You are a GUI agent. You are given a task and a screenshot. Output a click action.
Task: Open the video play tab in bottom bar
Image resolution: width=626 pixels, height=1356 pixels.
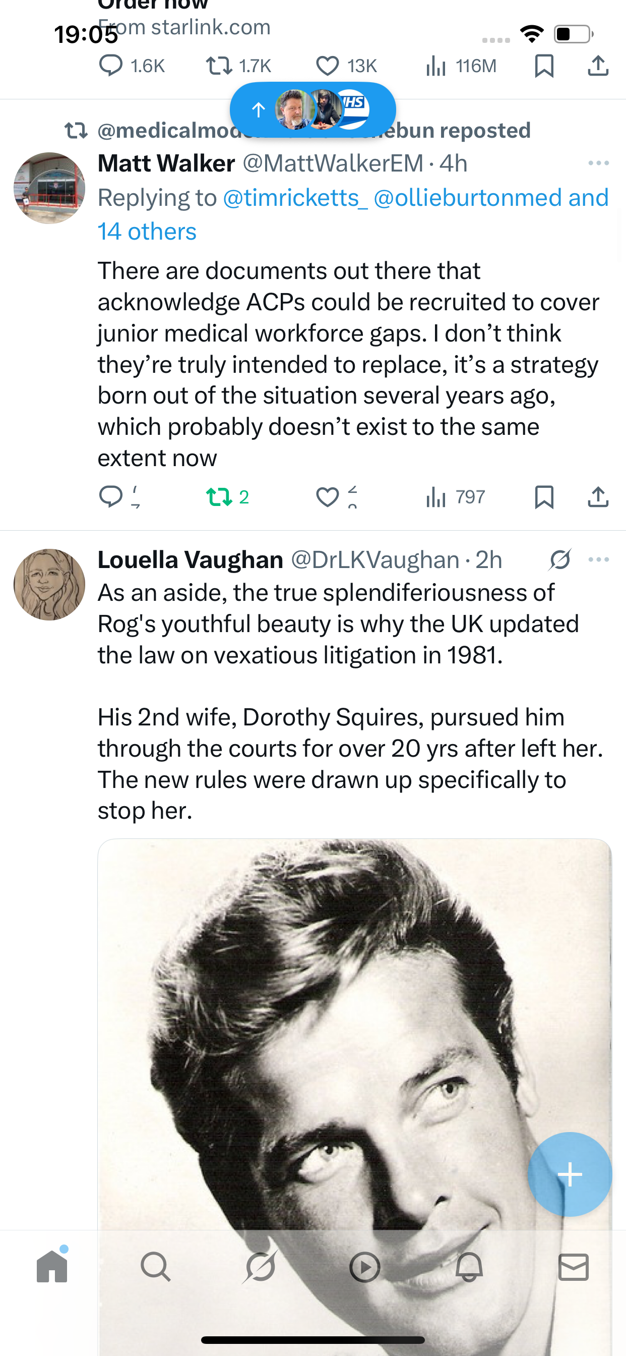click(364, 1267)
